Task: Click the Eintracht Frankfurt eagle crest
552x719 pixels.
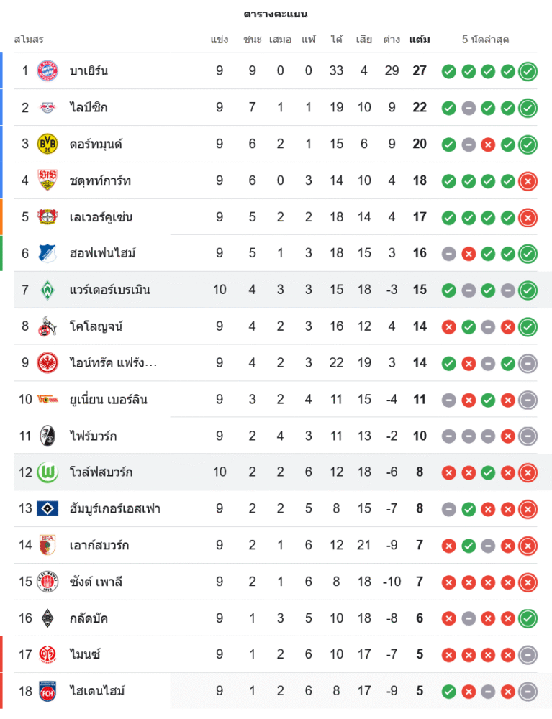Action: (47, 363)
